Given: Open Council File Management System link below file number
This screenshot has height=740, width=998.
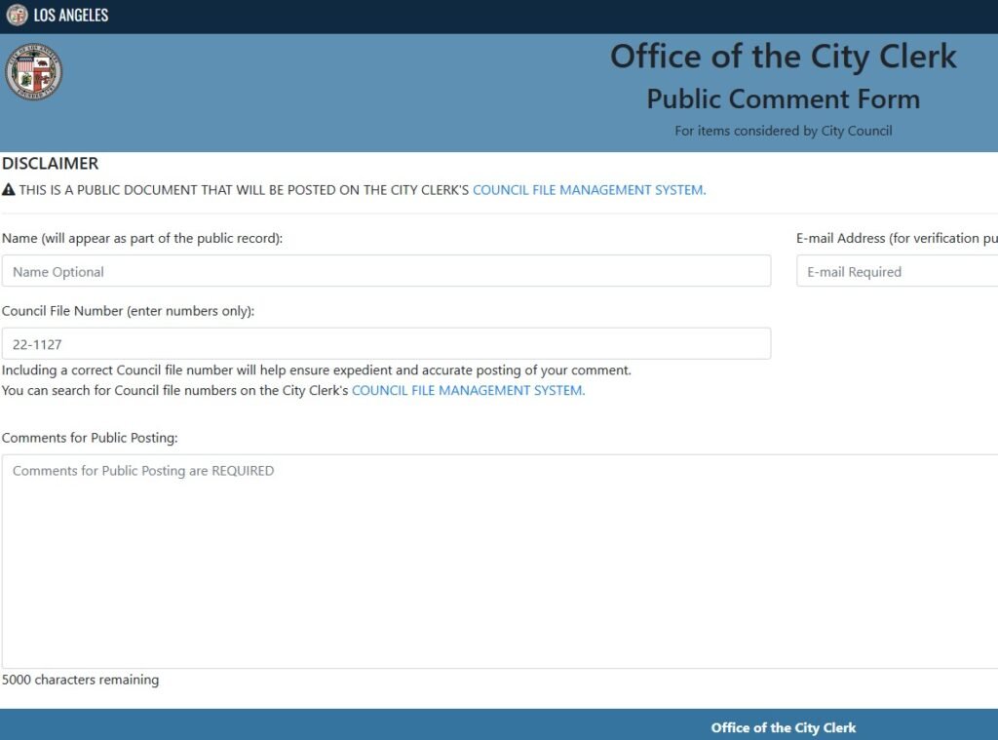Looking at the screenshot, I should 468,390.
